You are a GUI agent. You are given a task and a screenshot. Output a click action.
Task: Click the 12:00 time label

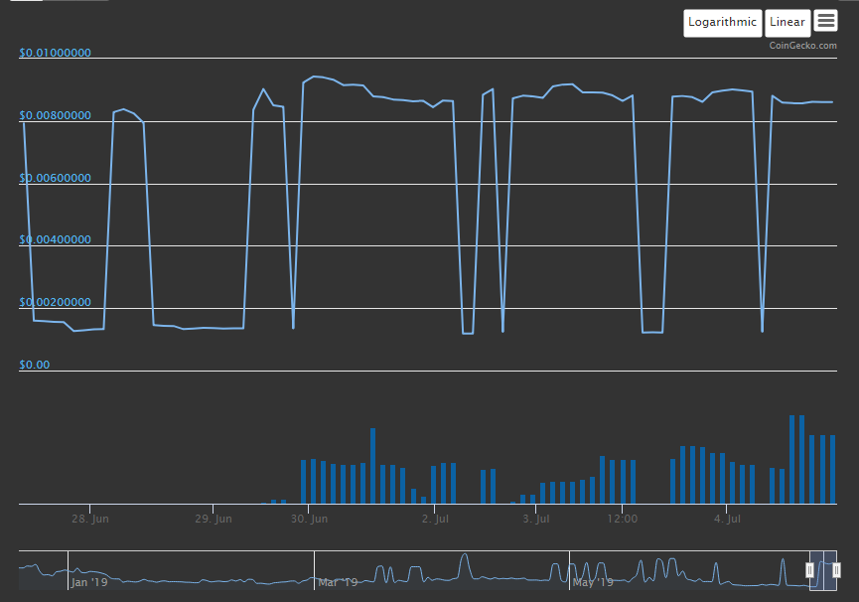pos(623,519)
